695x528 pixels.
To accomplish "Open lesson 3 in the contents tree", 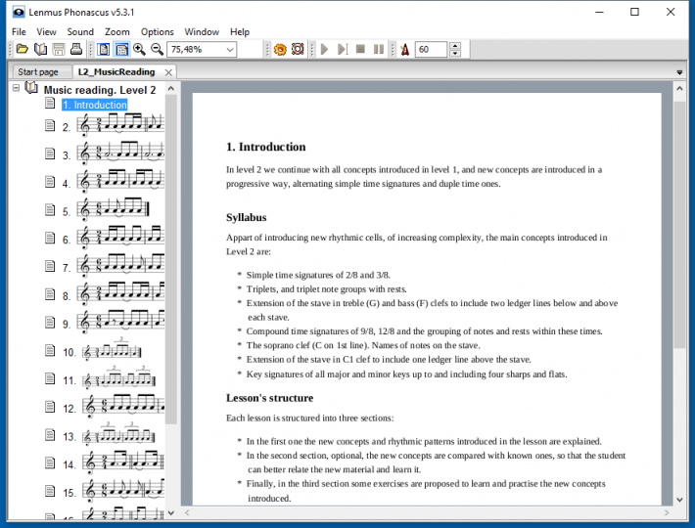I will click(x=114, y=154).
